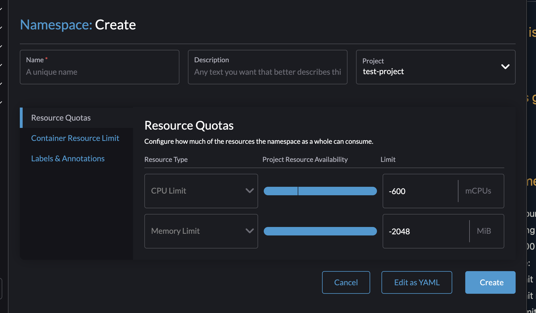Switch to Container Resource Limit tab
Image resolution: width=536 pixels, height=313 pixels.
coord(75,138)
